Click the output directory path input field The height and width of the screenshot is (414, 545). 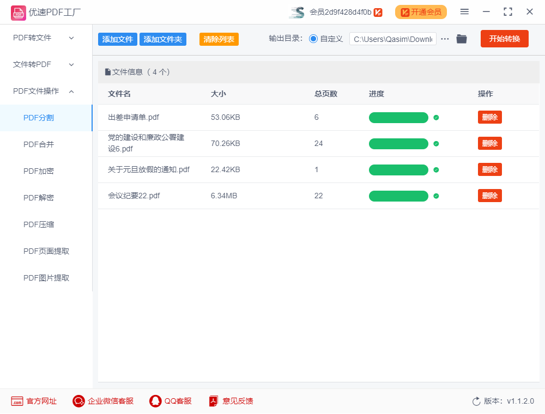point(392,39)
